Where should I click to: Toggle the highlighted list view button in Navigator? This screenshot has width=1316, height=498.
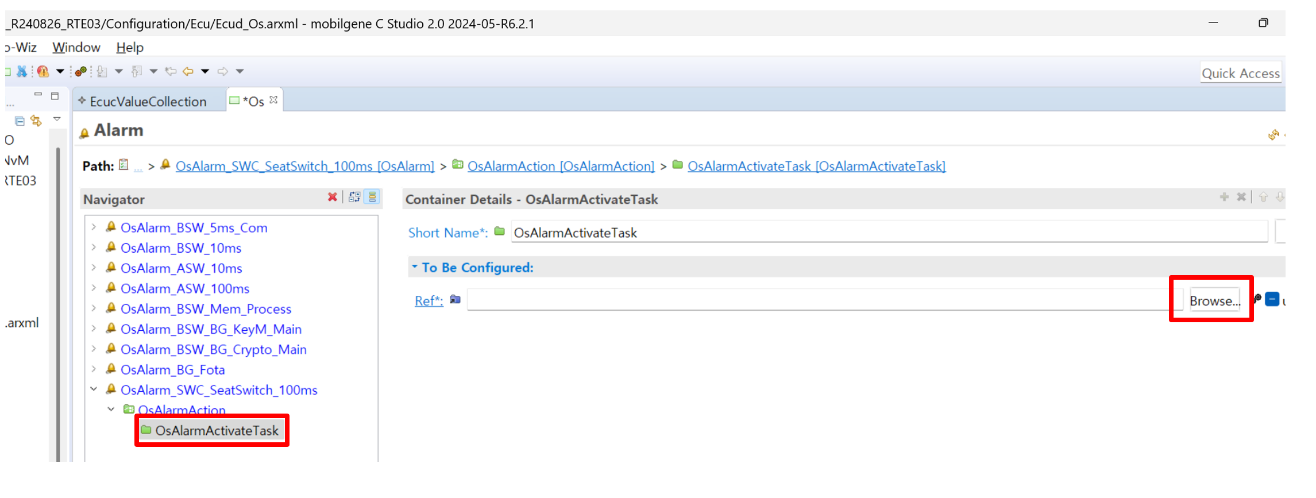[372, 197]
